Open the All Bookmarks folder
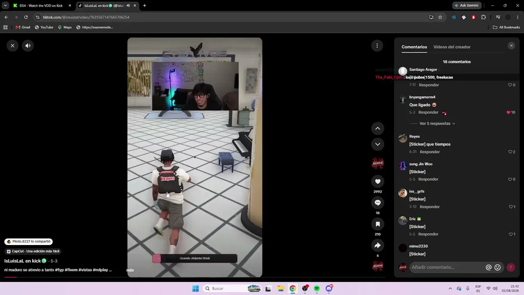 (506, 27)
